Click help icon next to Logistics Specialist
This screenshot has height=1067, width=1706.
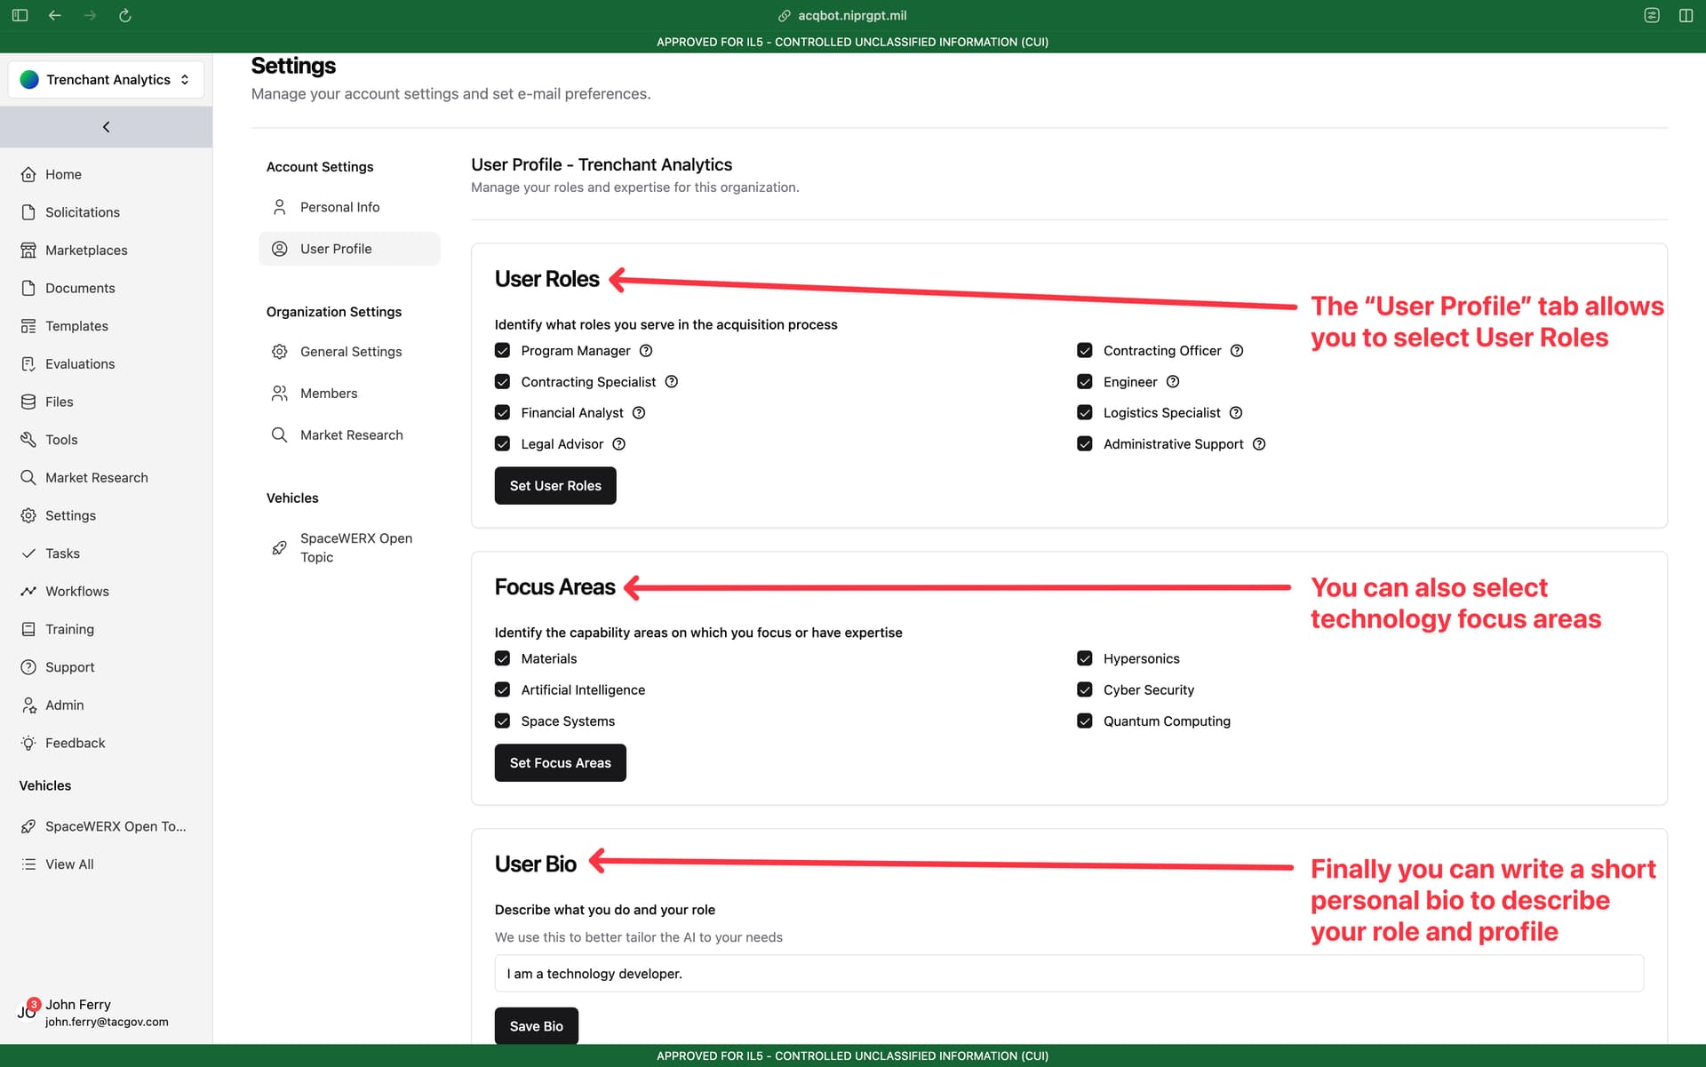[x=1236, y=413]
